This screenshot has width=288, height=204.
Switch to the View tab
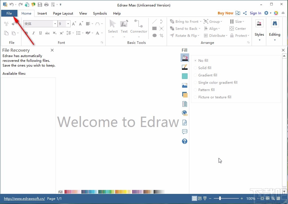pyautogui.click(x=83, y=13)
